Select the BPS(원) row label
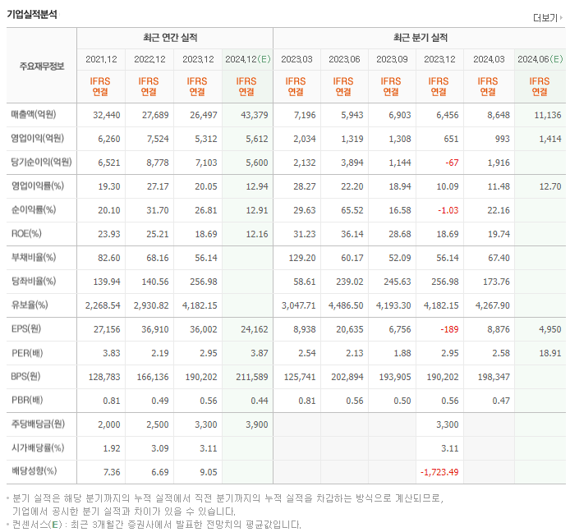 click(25, 377)
